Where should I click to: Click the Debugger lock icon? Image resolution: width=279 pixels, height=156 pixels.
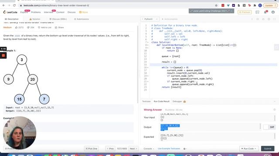click(x=184, y=101)
